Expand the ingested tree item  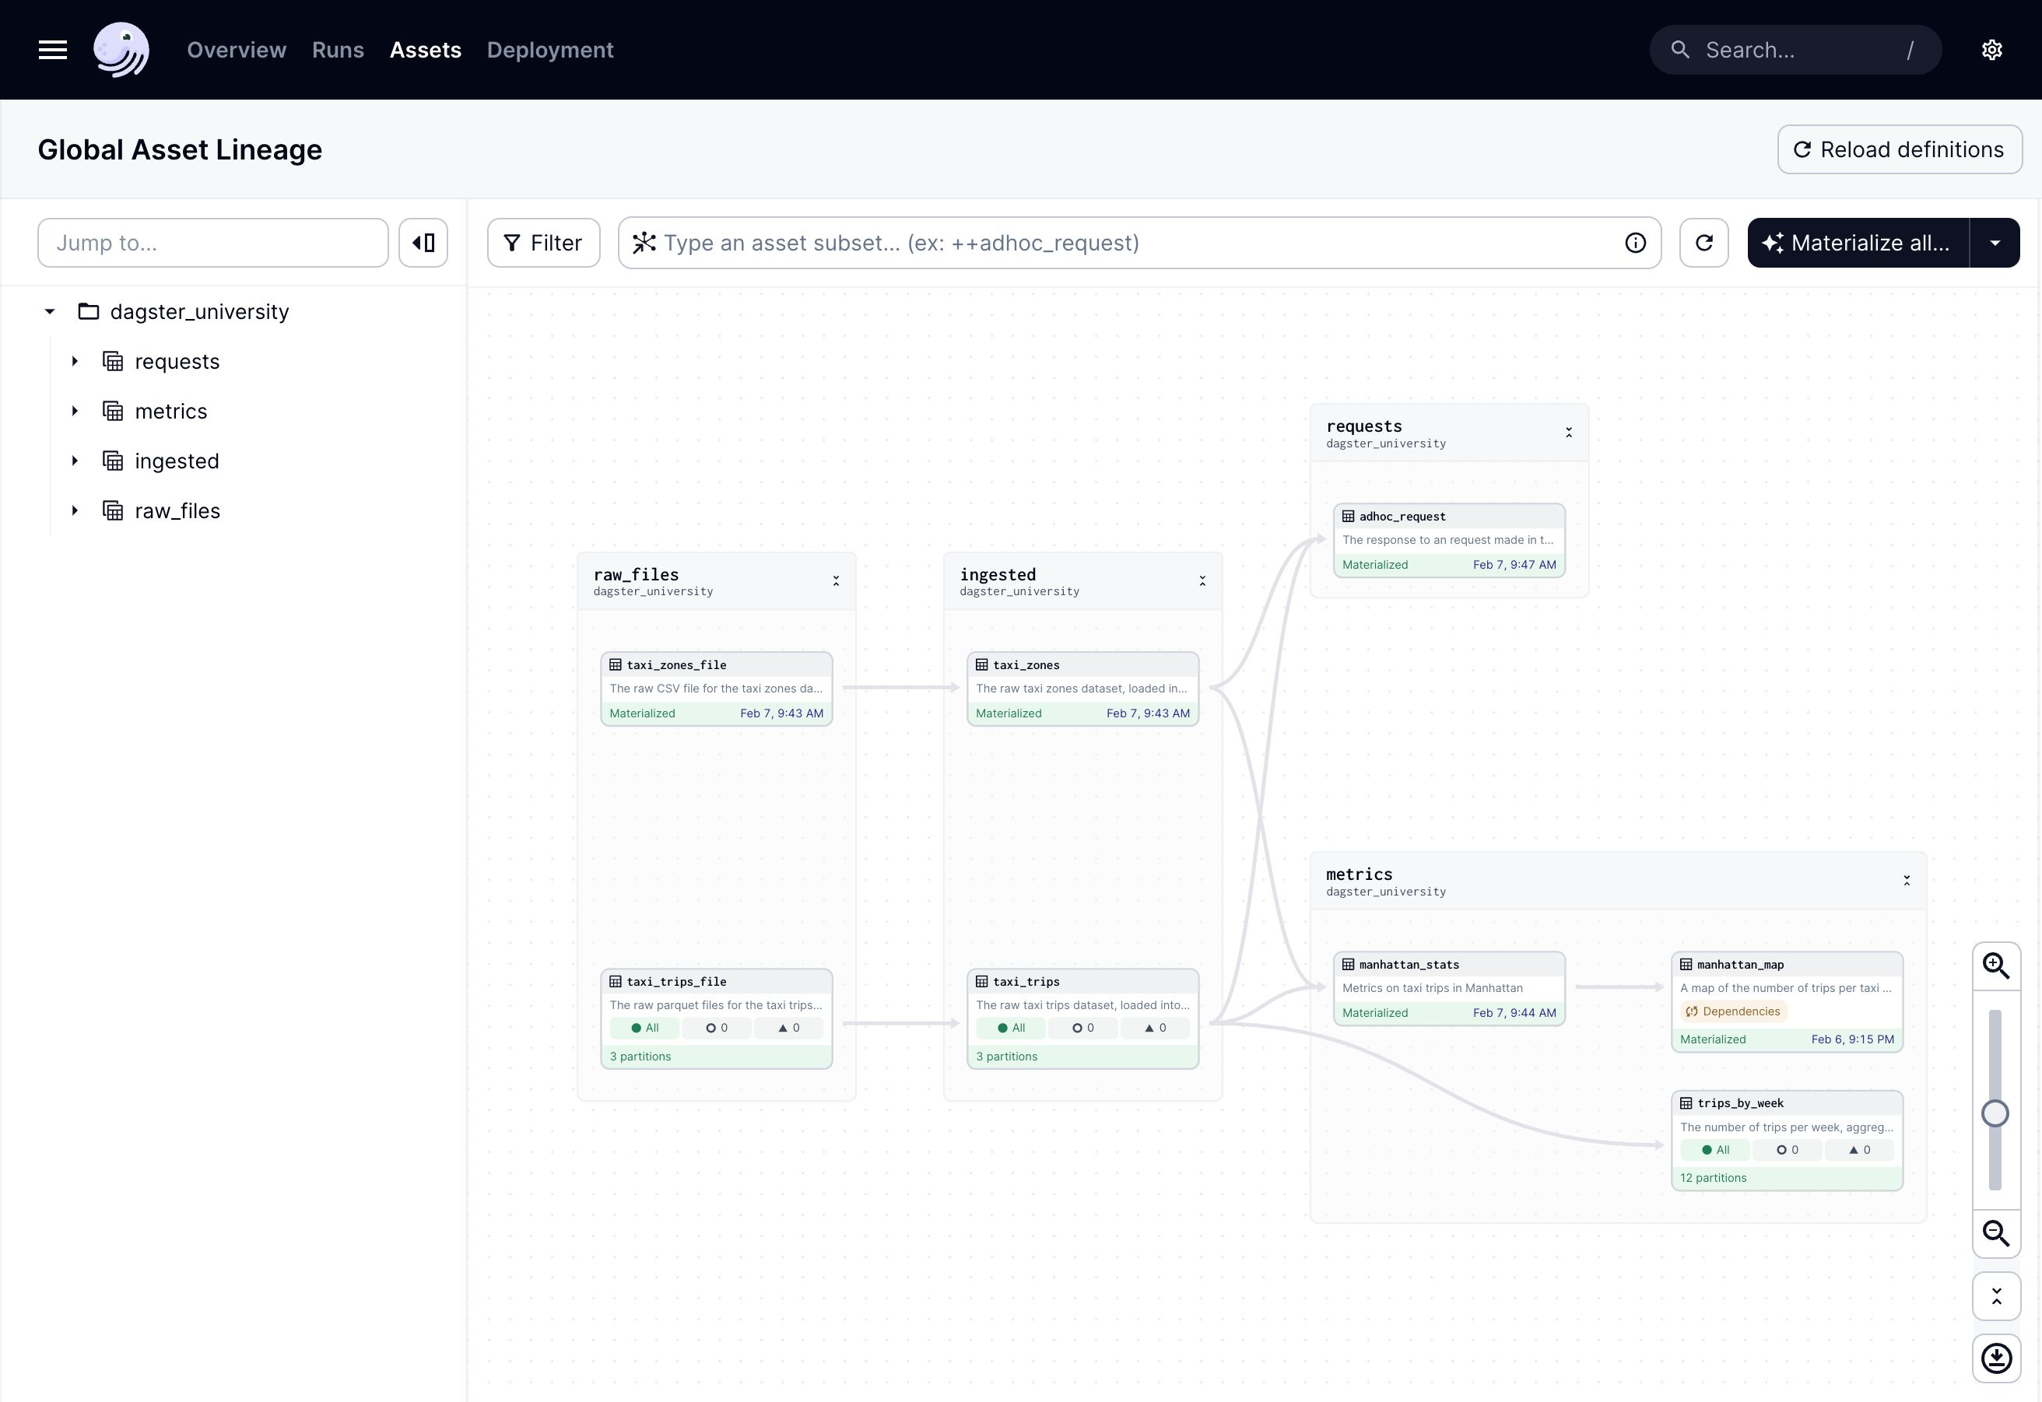click(75, 461)
